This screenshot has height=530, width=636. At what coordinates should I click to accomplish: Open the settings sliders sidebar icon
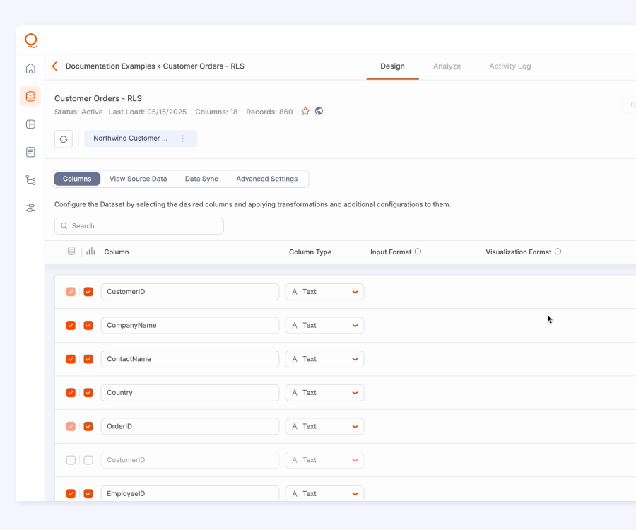[x=30, y=208]
